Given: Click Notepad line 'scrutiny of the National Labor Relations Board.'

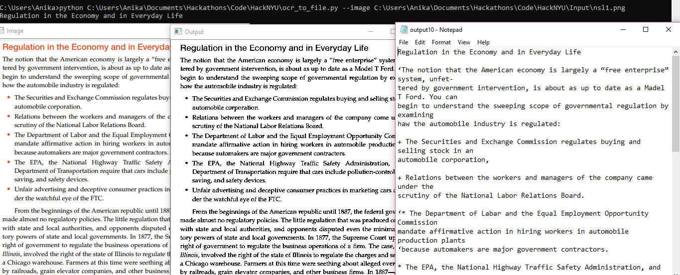Looking at the screenshot, I should point(491,195).
